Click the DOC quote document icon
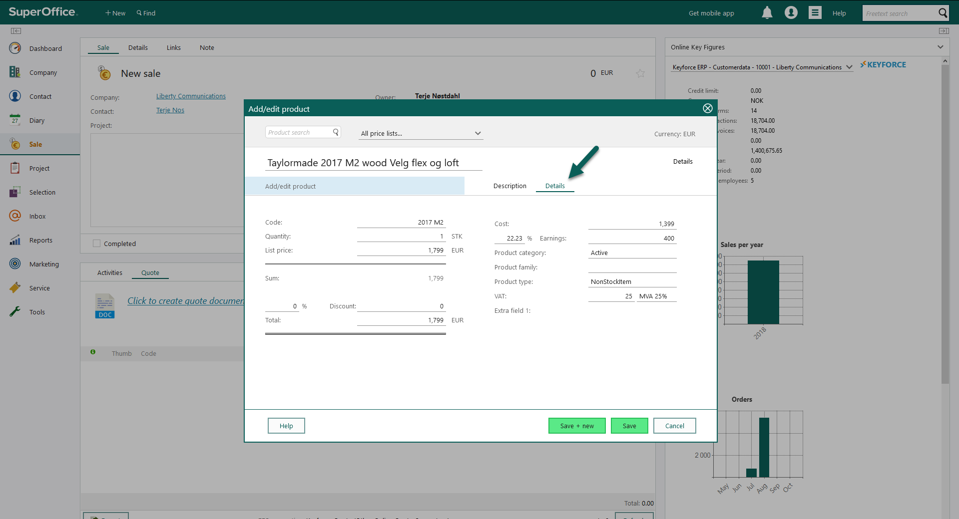Screen dimensions: 959x519 (x=105, y=306)
